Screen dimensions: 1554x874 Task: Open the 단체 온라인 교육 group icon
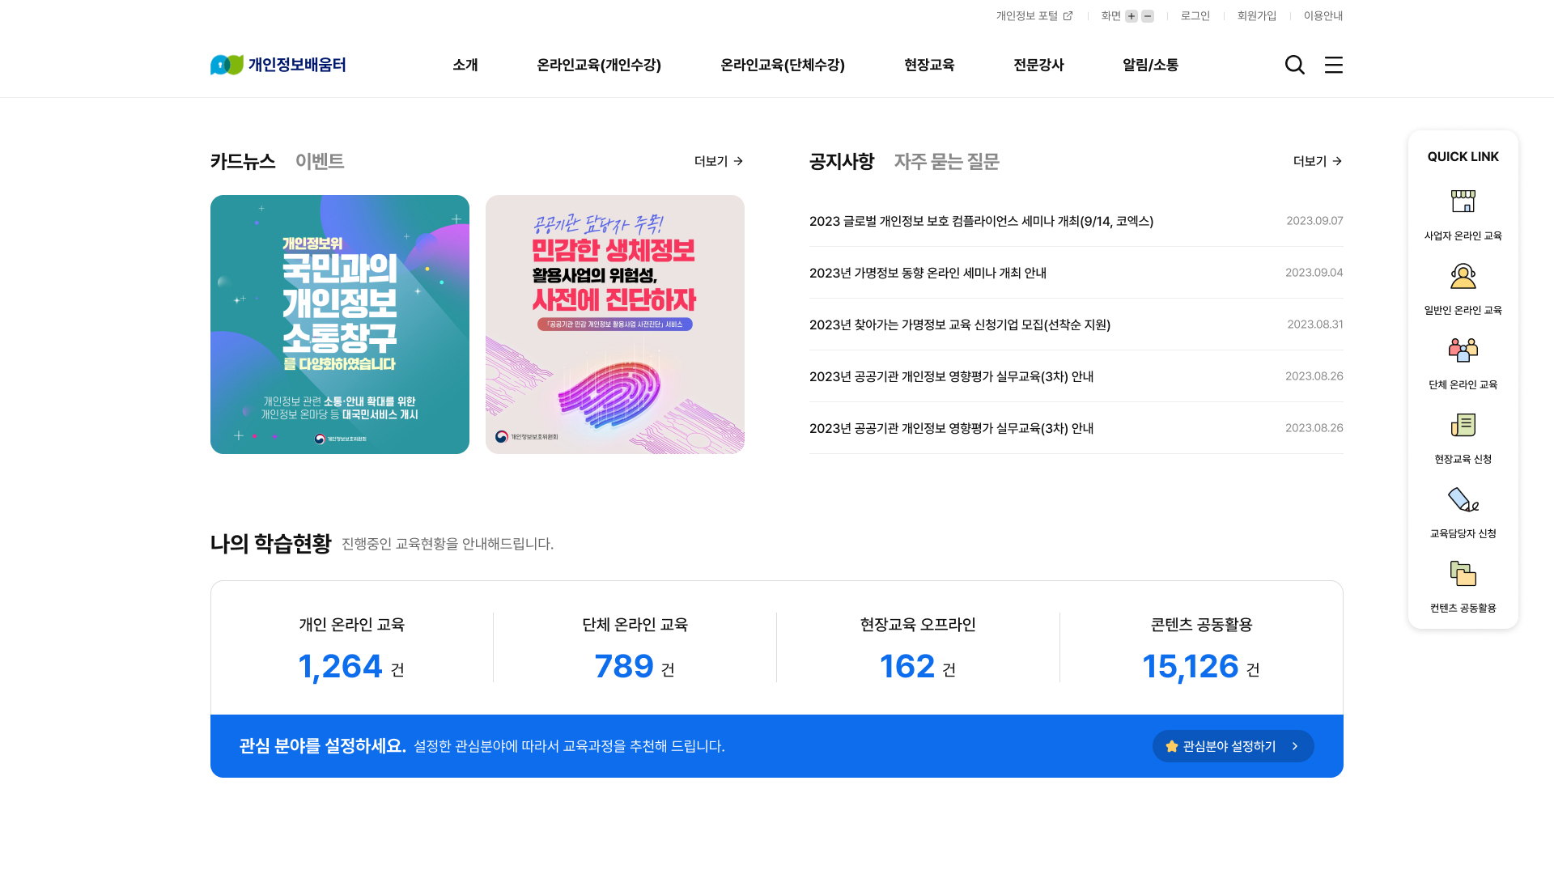coord(1463,350)
